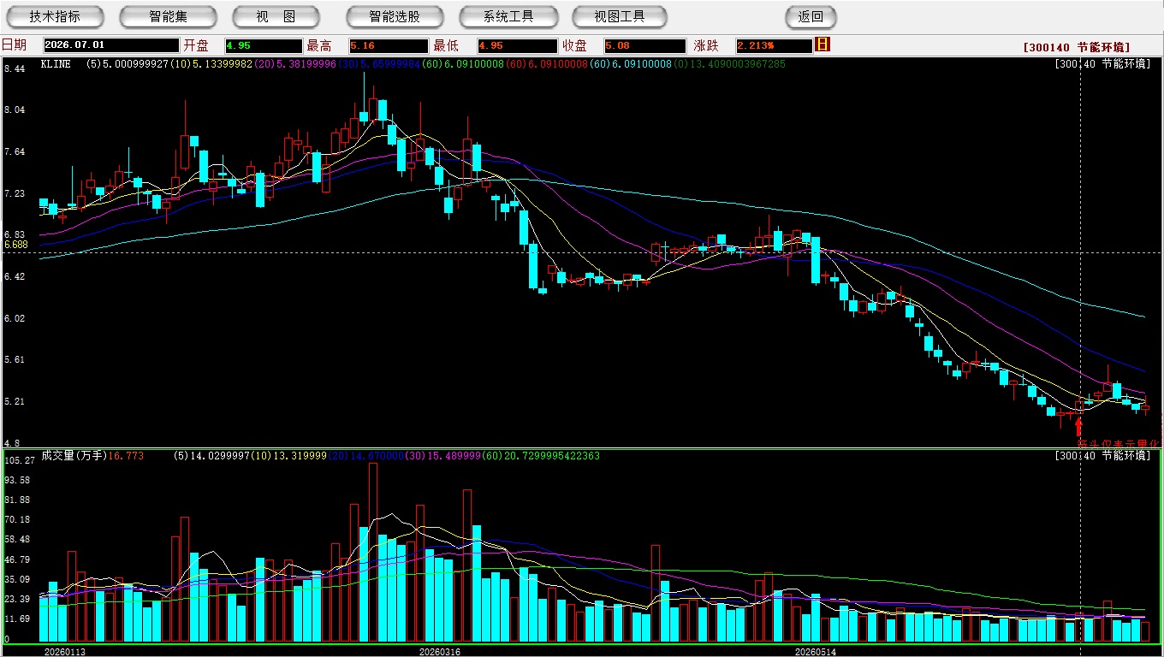Click the 7.23 price axis label
This screenshot has width=1164, height=657.
coord(14,194)
